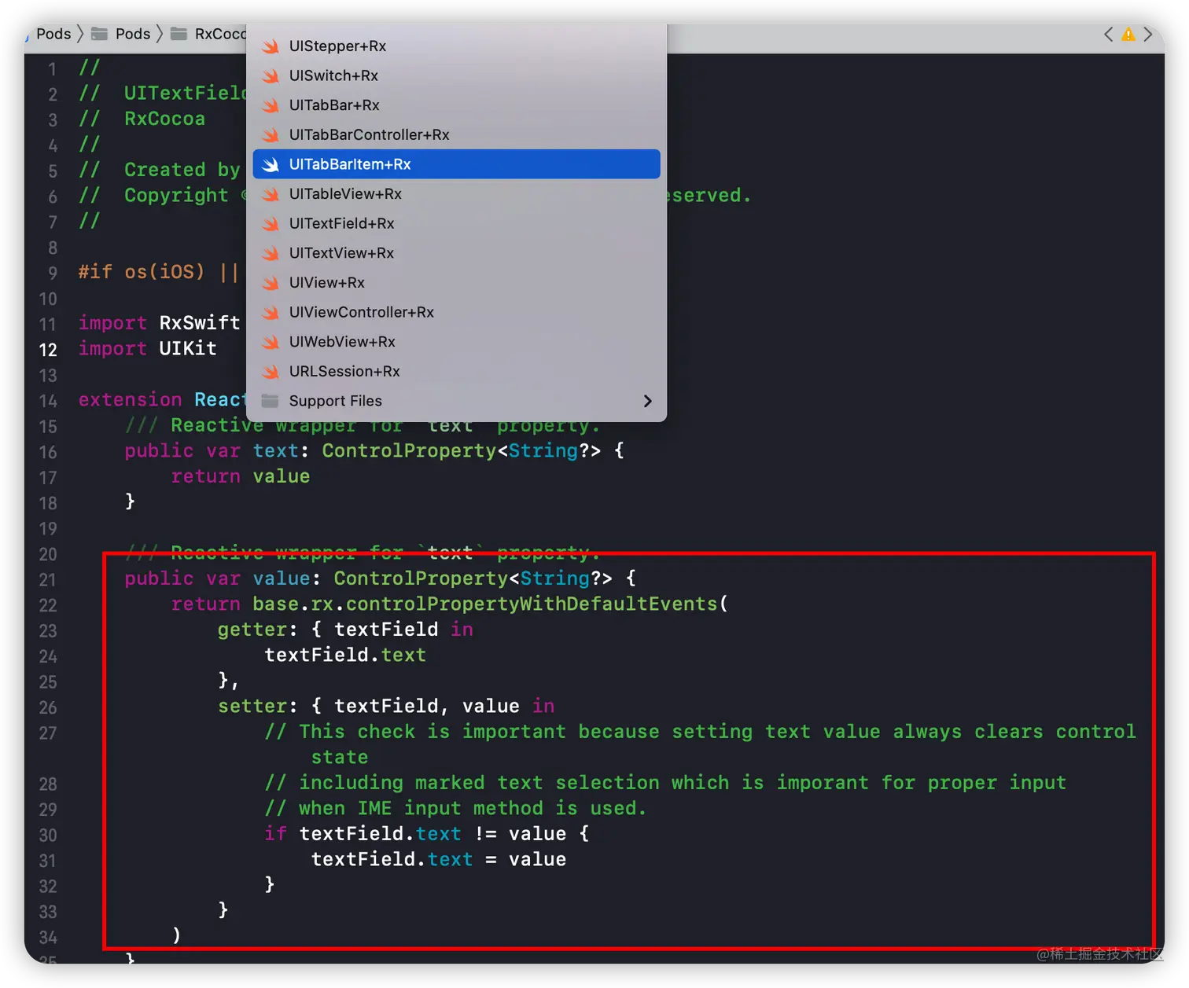Image resolution: width=1189 pixels, height=988 pixels.
Task: Click "RxSwift" in the import statement
Action: (200, 323)
